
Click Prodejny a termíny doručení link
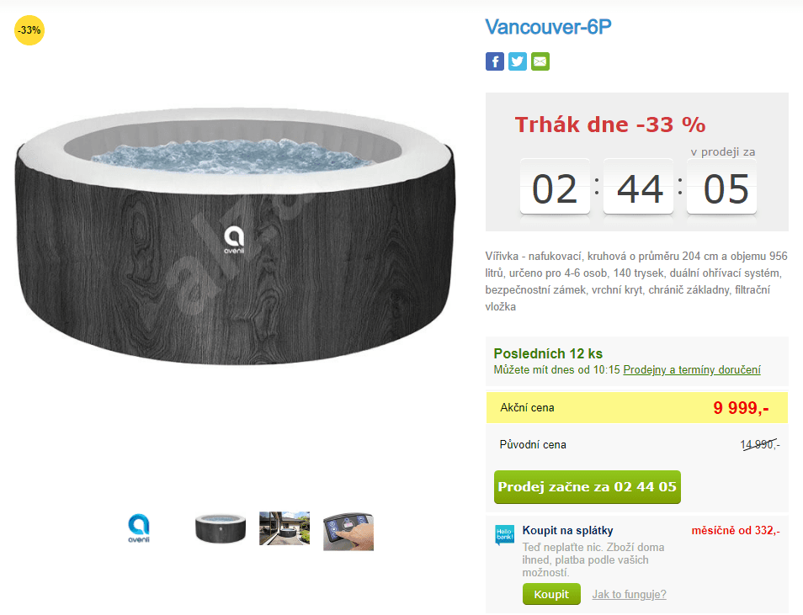coord(691,369)
